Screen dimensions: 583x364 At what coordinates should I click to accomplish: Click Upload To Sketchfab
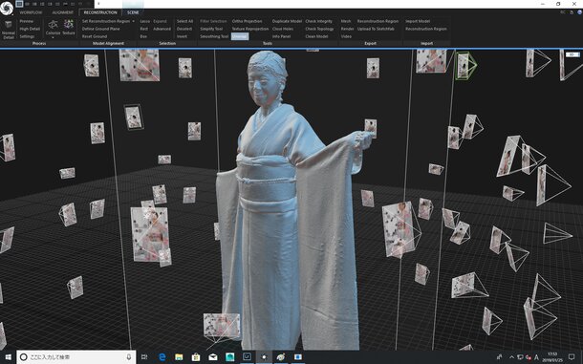pos(376,29)
